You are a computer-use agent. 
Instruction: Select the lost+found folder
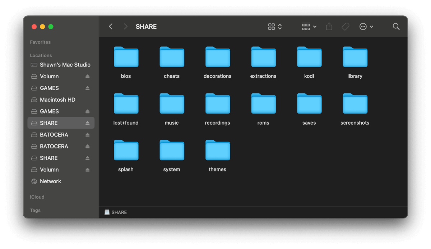click(126, 104)
